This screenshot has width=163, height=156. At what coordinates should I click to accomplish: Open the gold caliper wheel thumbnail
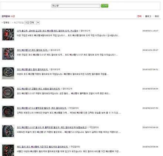pyautogui.click(x=8, y=73)
